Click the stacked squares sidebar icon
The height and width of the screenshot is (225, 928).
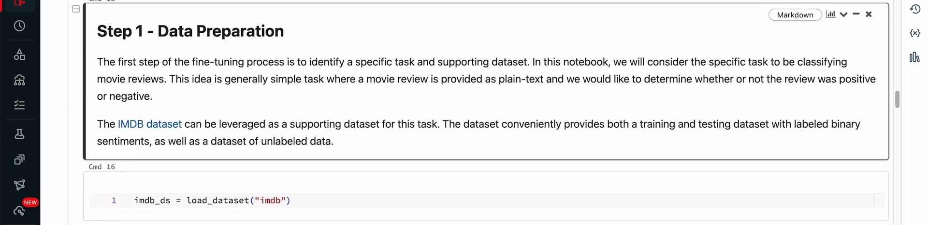[19, 159]
